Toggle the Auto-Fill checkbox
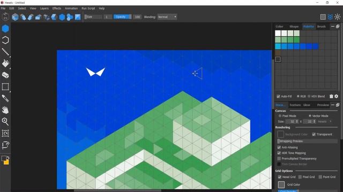 pyautogui.click(x=278, y=96)
